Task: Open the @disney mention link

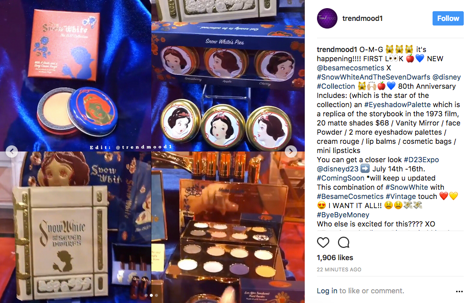Action: pos(446,77)
